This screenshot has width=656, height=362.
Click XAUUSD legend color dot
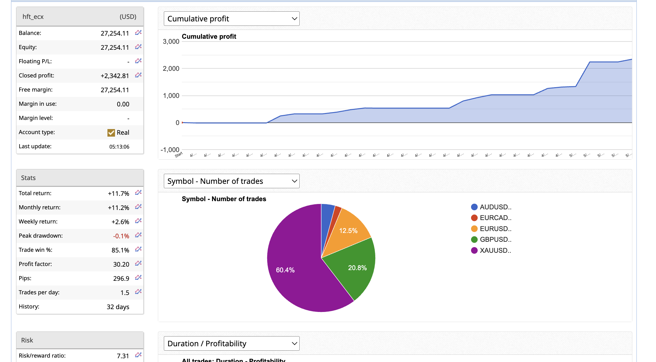[474, 251]
